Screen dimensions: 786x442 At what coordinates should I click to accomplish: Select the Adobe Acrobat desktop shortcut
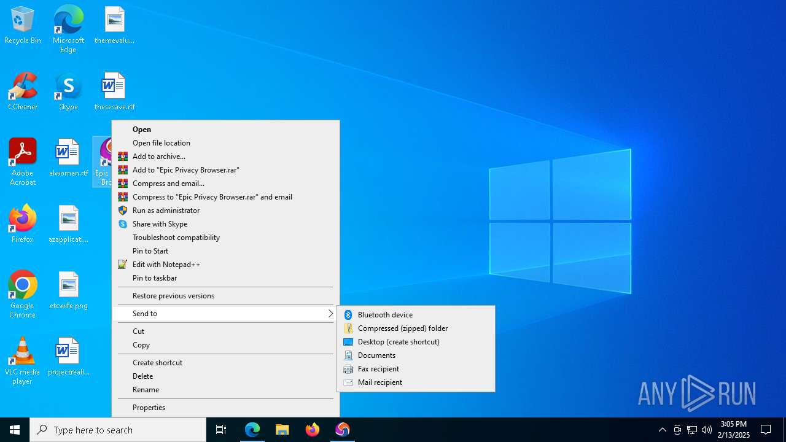23,162
